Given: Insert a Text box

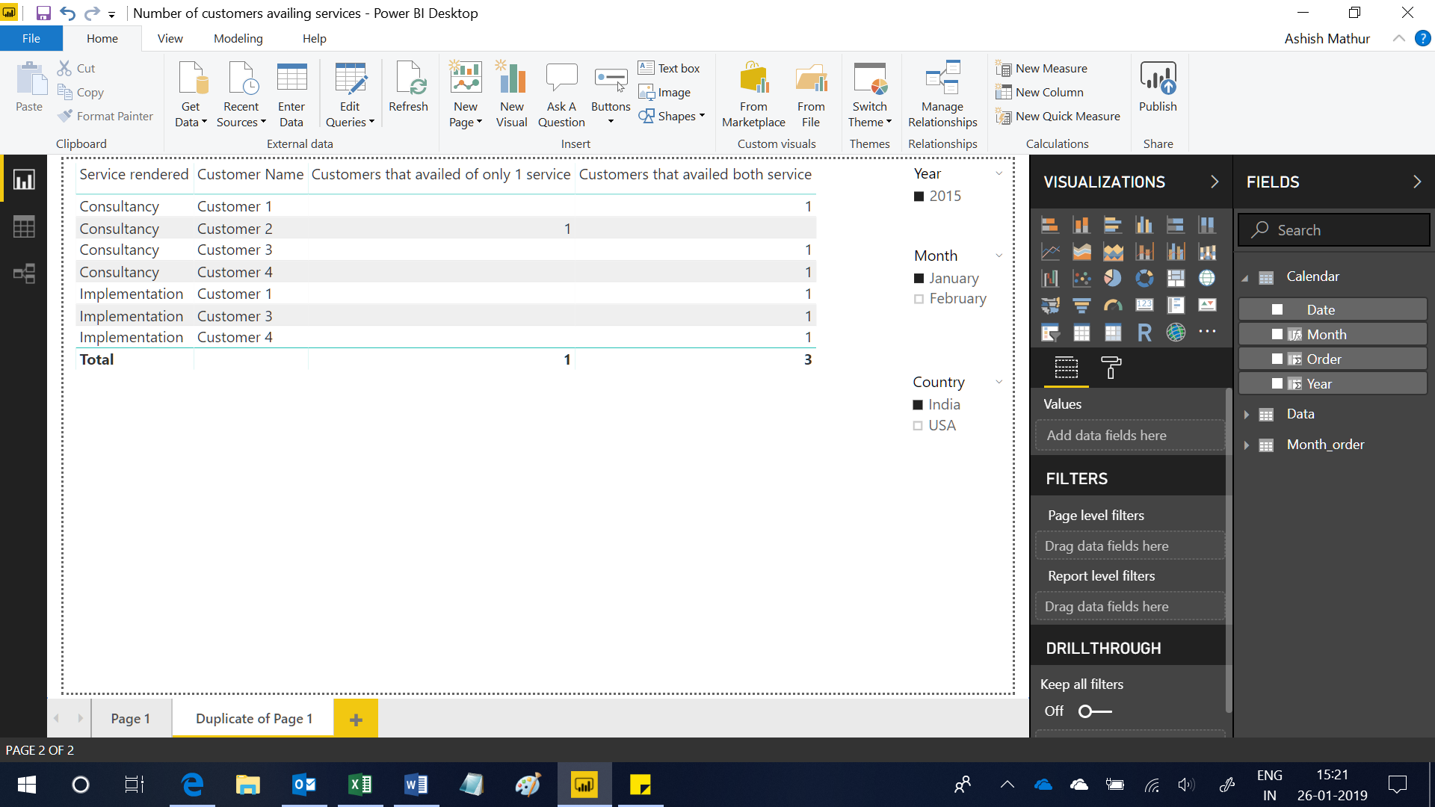Looking at the screenshot, I should pyautogui.click(x=669, y=68).
